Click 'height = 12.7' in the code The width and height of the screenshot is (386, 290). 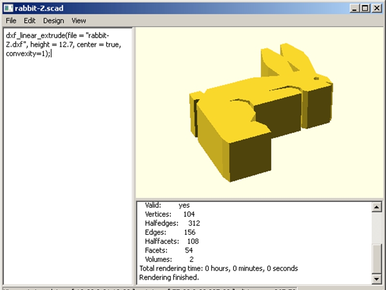(52, 44)
